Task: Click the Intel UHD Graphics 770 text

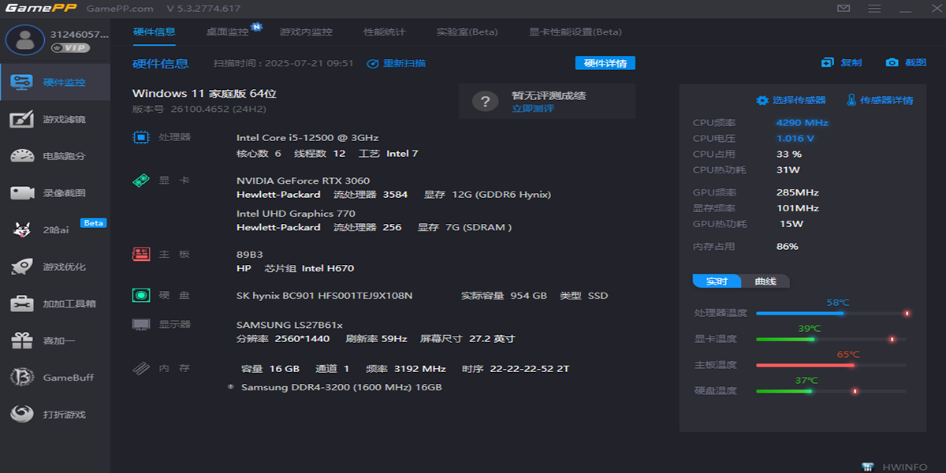Action: pyautogui.click(x=296, y=214)
